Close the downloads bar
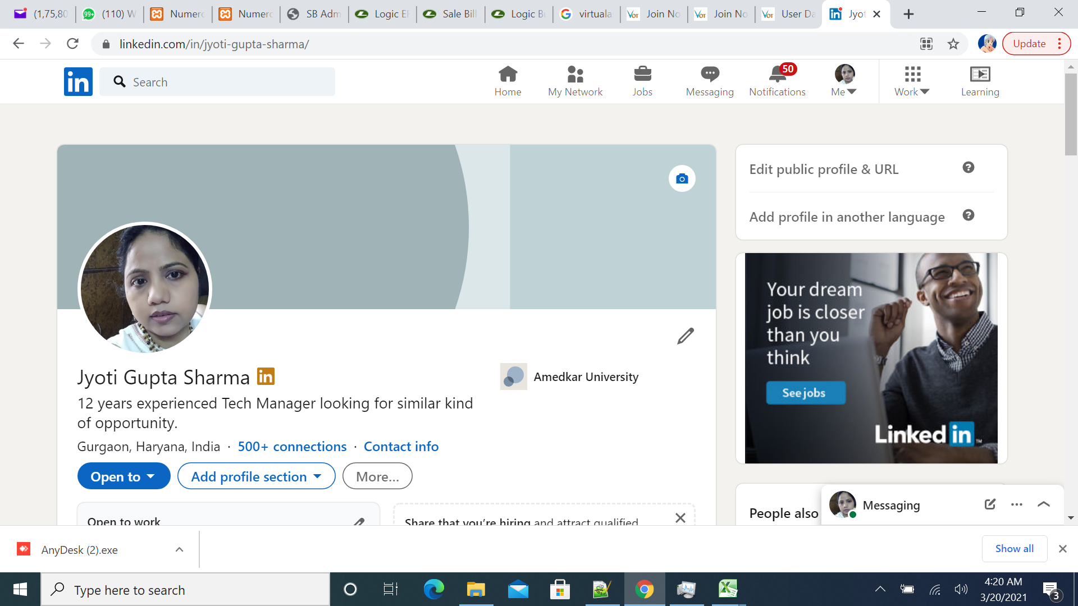 click(x=1062, y=549)
